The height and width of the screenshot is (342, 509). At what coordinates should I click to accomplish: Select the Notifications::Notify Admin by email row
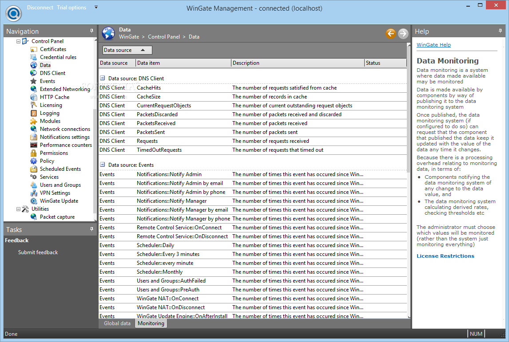click(253, 183)
